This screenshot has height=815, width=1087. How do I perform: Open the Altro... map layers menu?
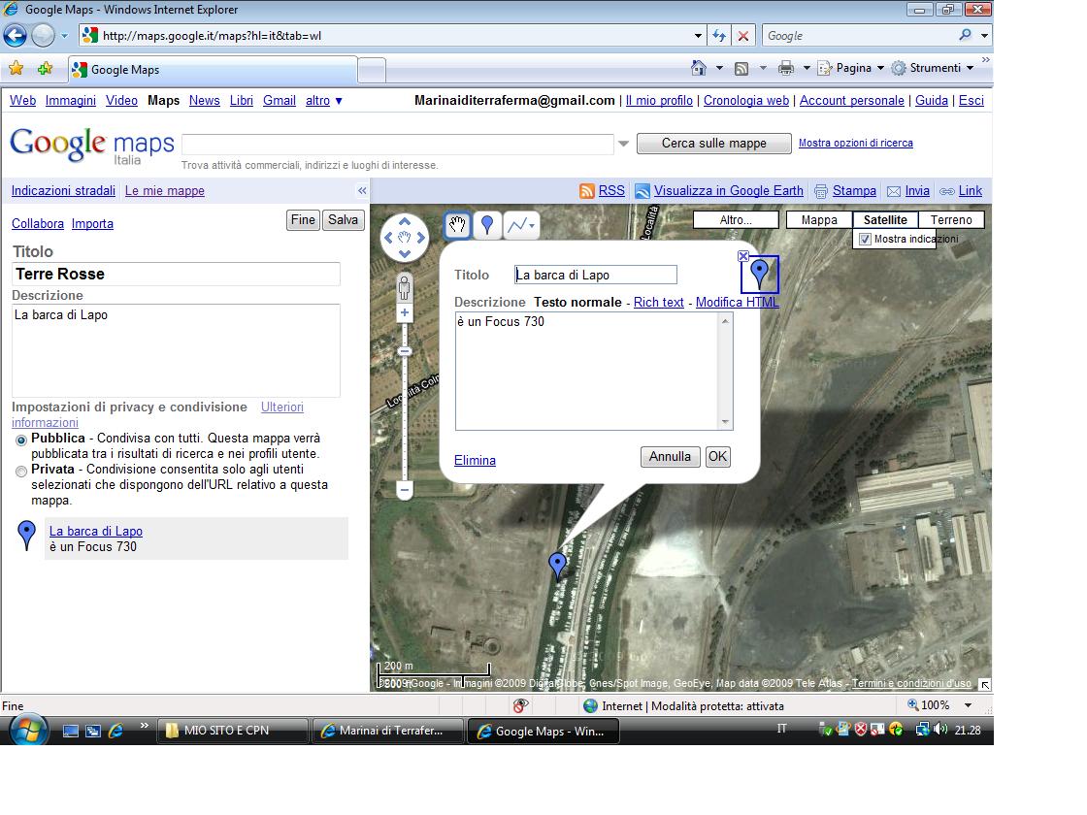tap(736, 219)
